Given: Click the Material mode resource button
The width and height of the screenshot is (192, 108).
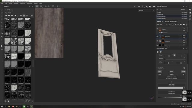Looking at the screenshot, I should pos(171,78).
